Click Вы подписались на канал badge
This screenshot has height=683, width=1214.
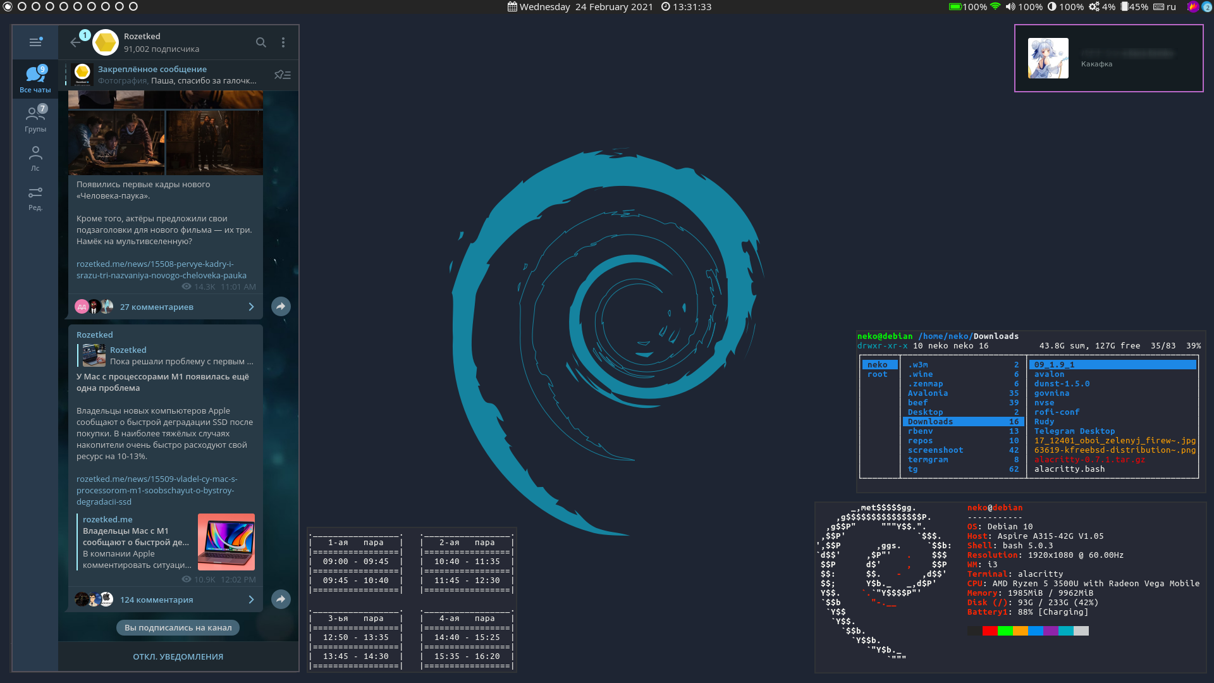(x=178, y=628)
